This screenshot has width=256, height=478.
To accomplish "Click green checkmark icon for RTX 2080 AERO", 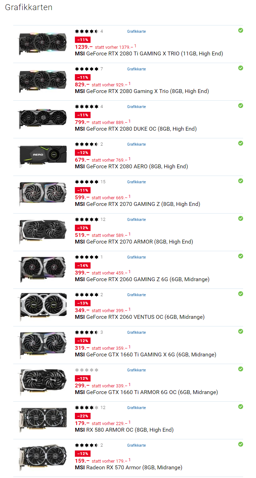I will tap(240, 143).
